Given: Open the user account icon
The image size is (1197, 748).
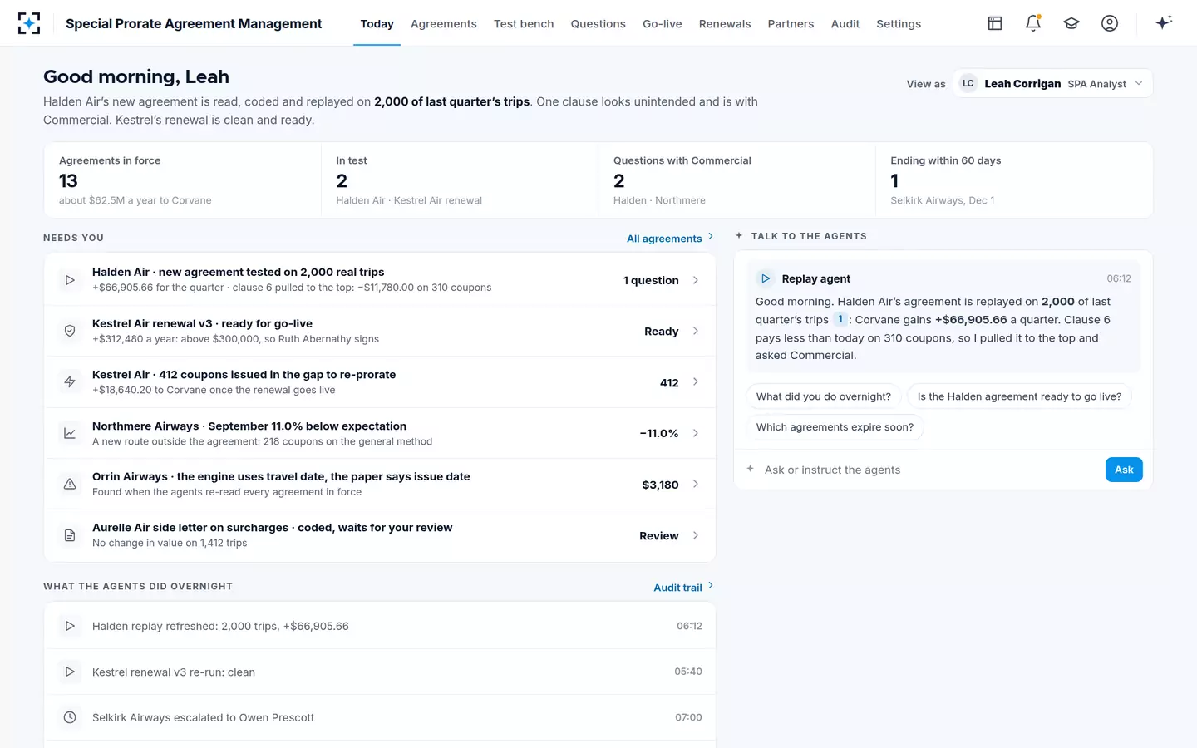Looking at the screenshot, I should 1110,23.
